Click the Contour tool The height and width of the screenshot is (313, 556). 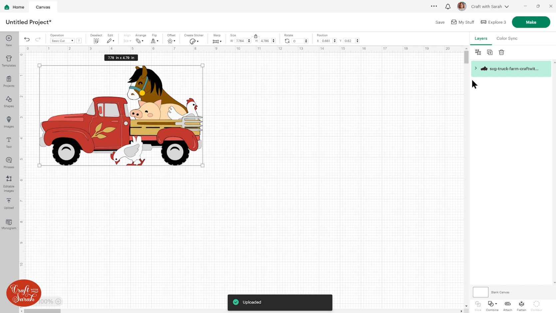(536, 306)
